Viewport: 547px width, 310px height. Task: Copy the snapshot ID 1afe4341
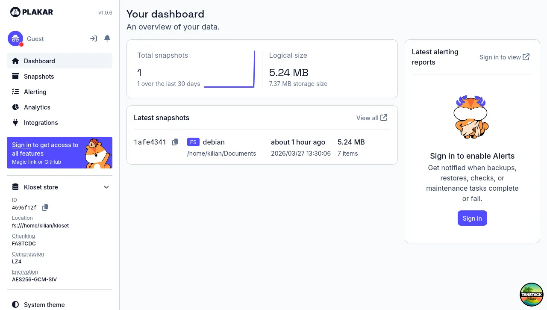(175, 142)
